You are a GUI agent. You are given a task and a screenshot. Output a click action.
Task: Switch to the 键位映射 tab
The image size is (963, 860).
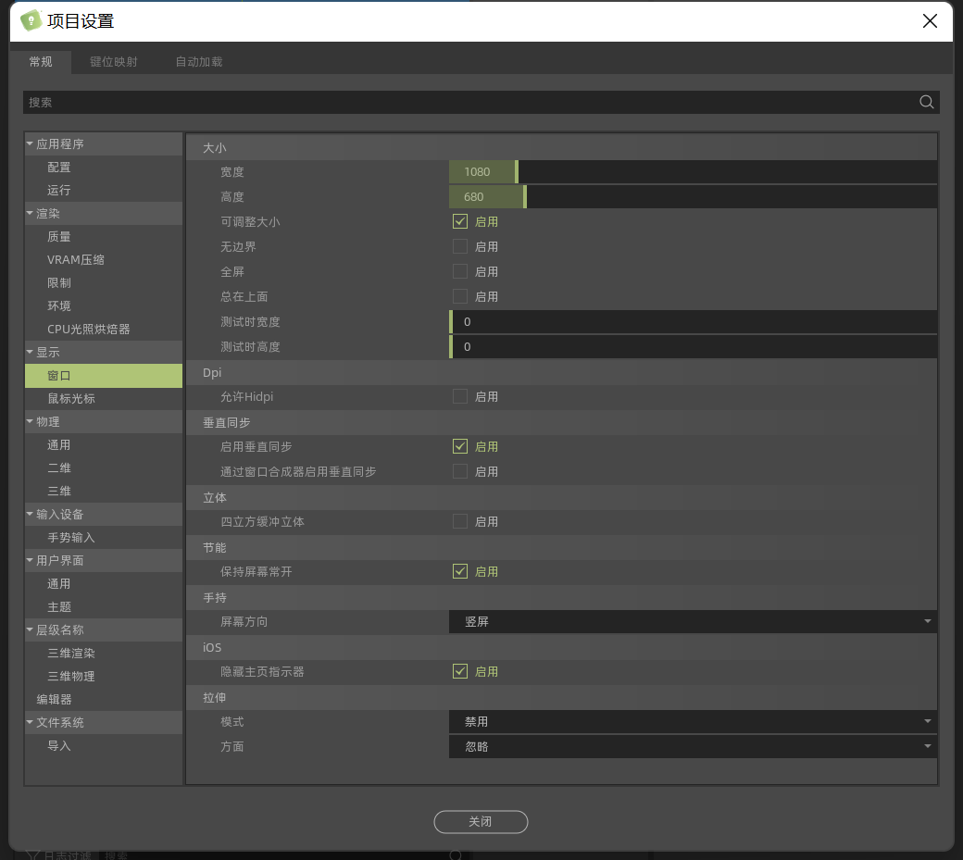114,62
